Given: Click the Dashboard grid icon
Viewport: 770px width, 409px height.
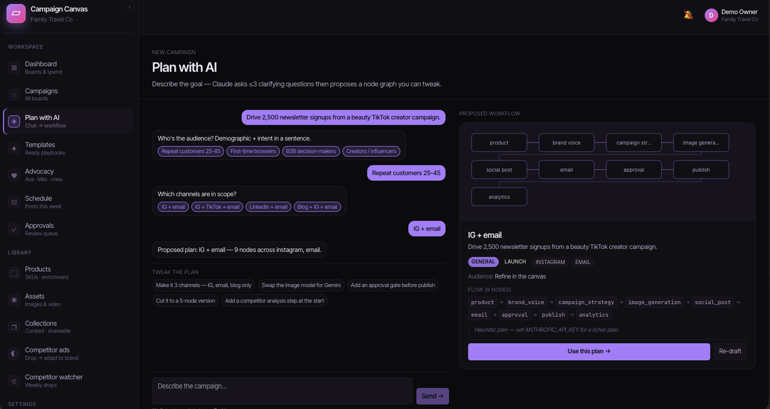Looking at the screenshot, I should point(14,68).
